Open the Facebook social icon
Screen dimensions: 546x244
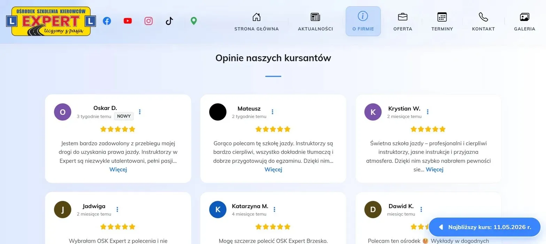[107, 21]
